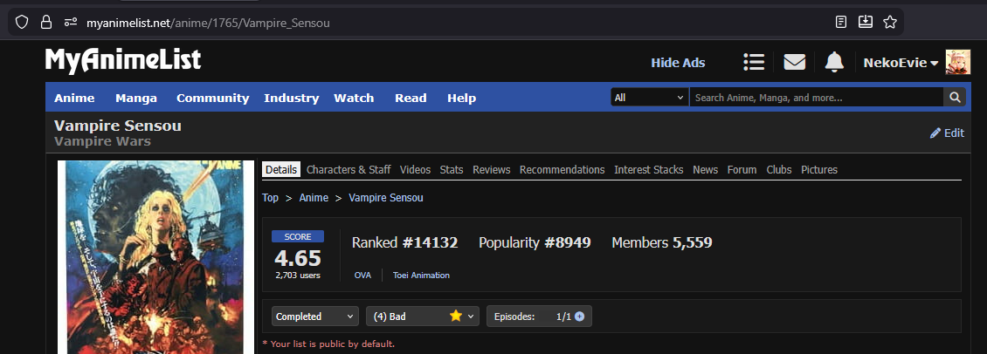Viewport: 987px width, 354px height.
Task: Switch to the Pictures tab
Action: point(819,170)
